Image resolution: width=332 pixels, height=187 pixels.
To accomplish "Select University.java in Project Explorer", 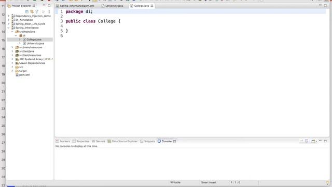I will click(35, 44).
